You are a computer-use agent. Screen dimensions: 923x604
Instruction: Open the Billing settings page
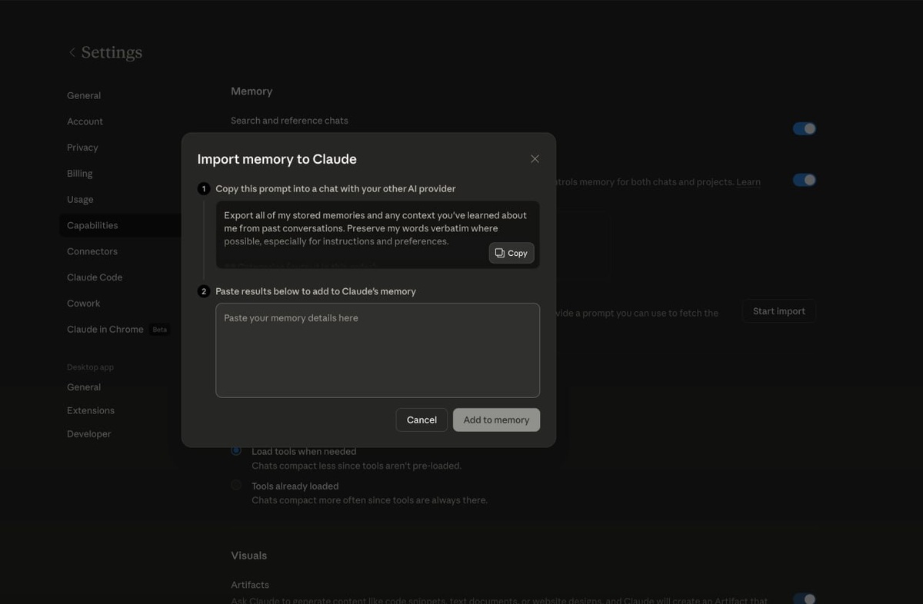click(79, 174)
